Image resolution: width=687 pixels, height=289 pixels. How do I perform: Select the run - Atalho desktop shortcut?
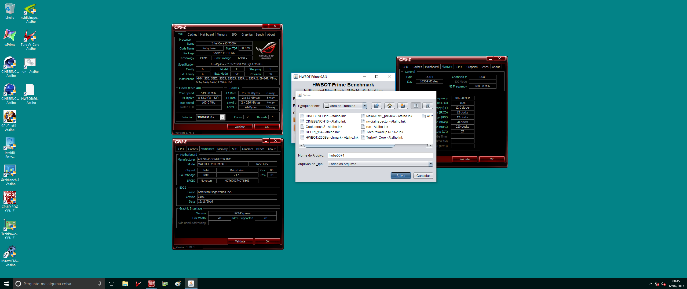point(30,65)
